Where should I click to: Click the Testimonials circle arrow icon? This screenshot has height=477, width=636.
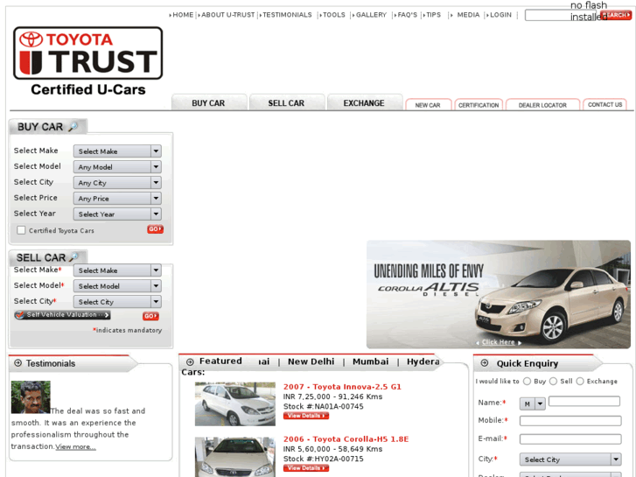17,363
